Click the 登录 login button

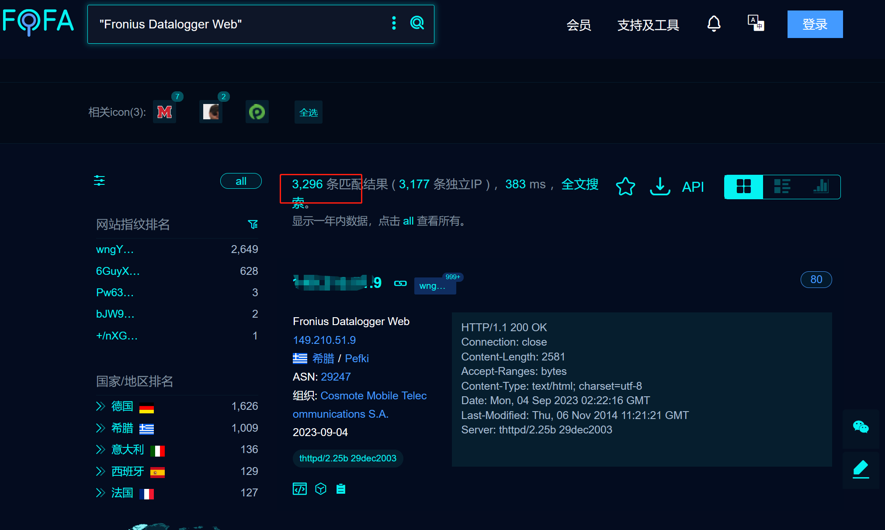coord(815,24)
